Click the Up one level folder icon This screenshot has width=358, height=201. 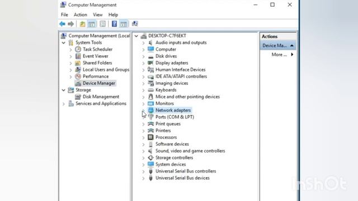pos(82,23)
